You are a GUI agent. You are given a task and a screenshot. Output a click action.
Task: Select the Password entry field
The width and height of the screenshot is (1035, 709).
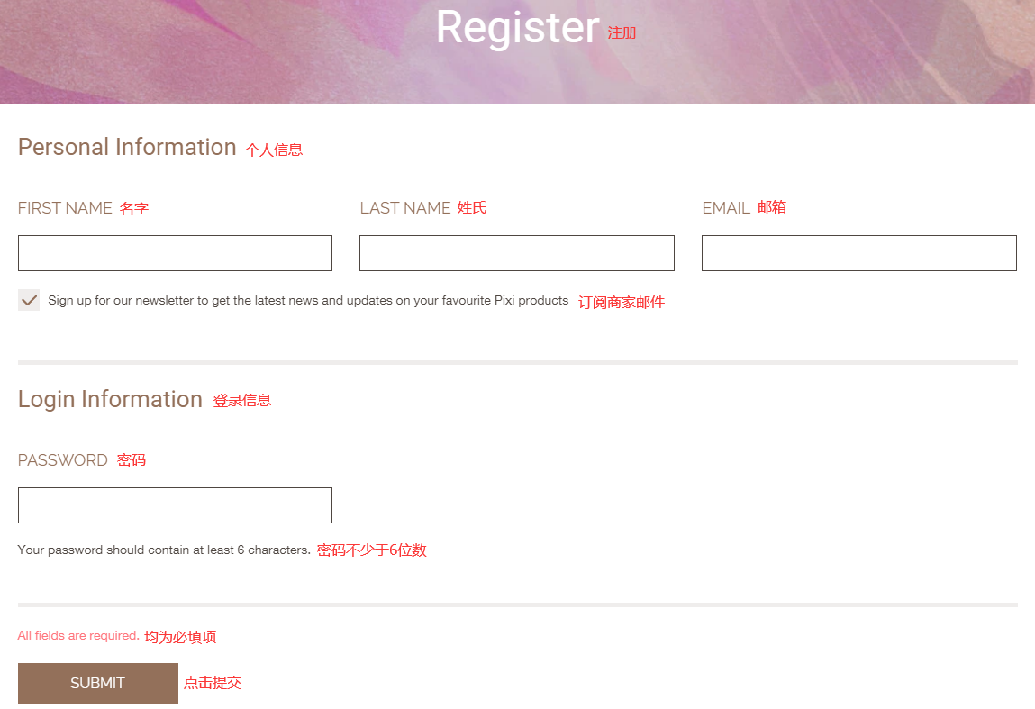pyautogui.click(x=175, y=505)
